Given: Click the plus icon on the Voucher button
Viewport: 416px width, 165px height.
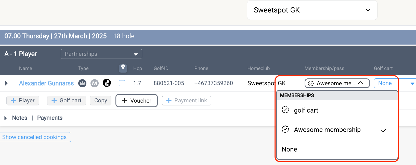Looking at the screenshot, I should [125, 101].
